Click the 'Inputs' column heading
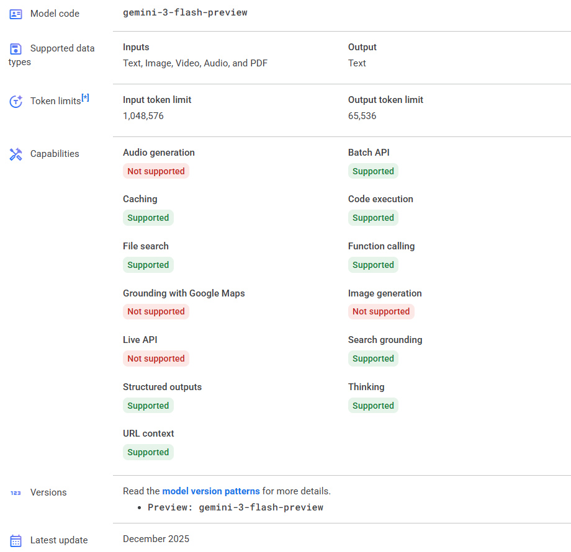This screenshot has height=552, width=571. (x=136, y=47)
